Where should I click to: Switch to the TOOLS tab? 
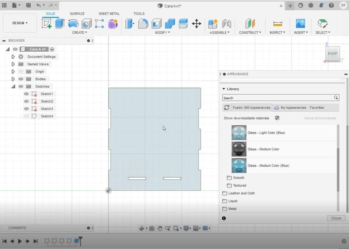[x=139, y=14]
